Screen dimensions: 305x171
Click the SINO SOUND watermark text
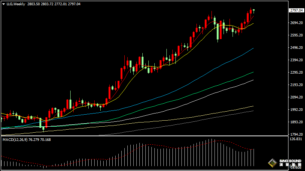(x=290, y=162)
